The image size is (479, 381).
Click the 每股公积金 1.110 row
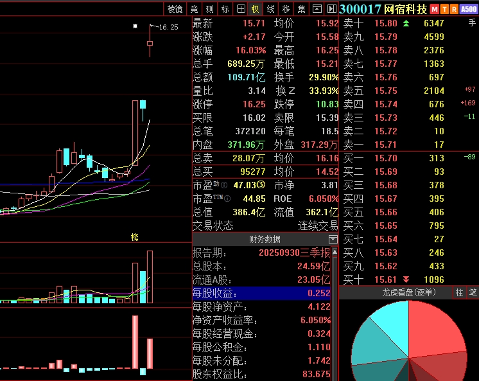(x=261, y=347)
